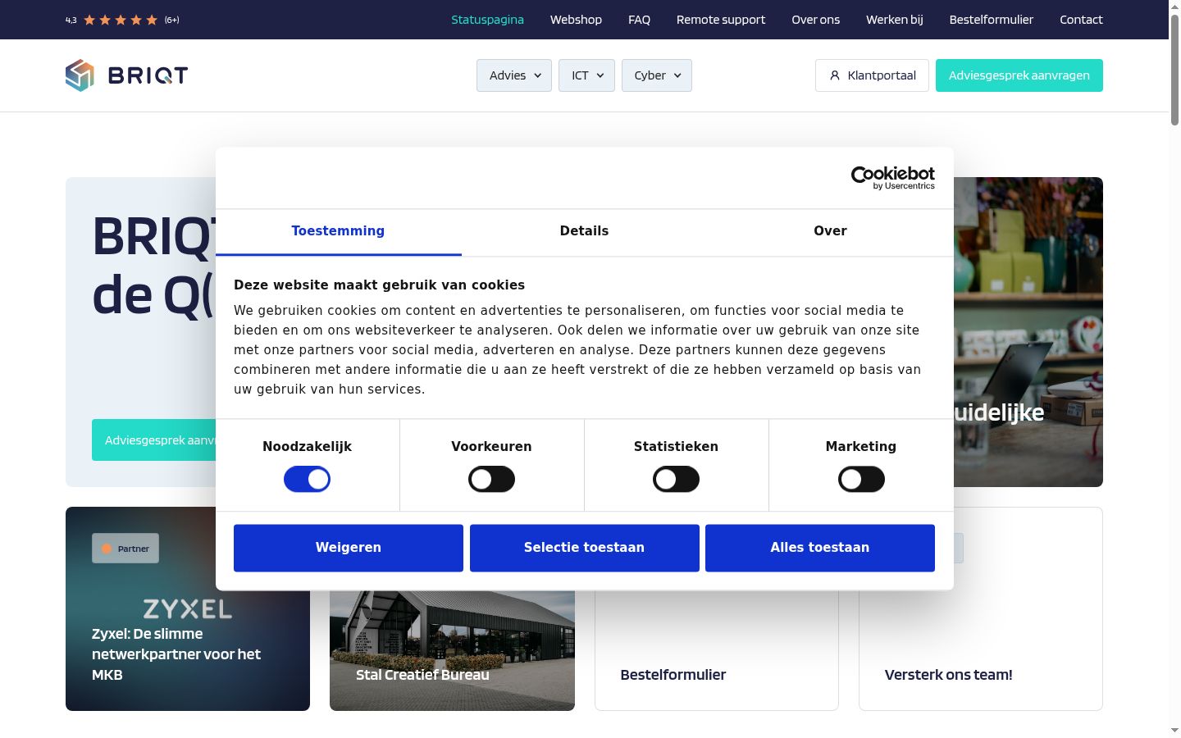Click Alles toestaan button
The image size is (1181, 738).
(x=820, y=548)
